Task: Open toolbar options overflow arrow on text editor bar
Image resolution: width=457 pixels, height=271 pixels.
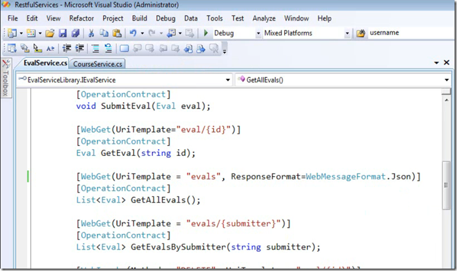Action: (x=224, y=51)
